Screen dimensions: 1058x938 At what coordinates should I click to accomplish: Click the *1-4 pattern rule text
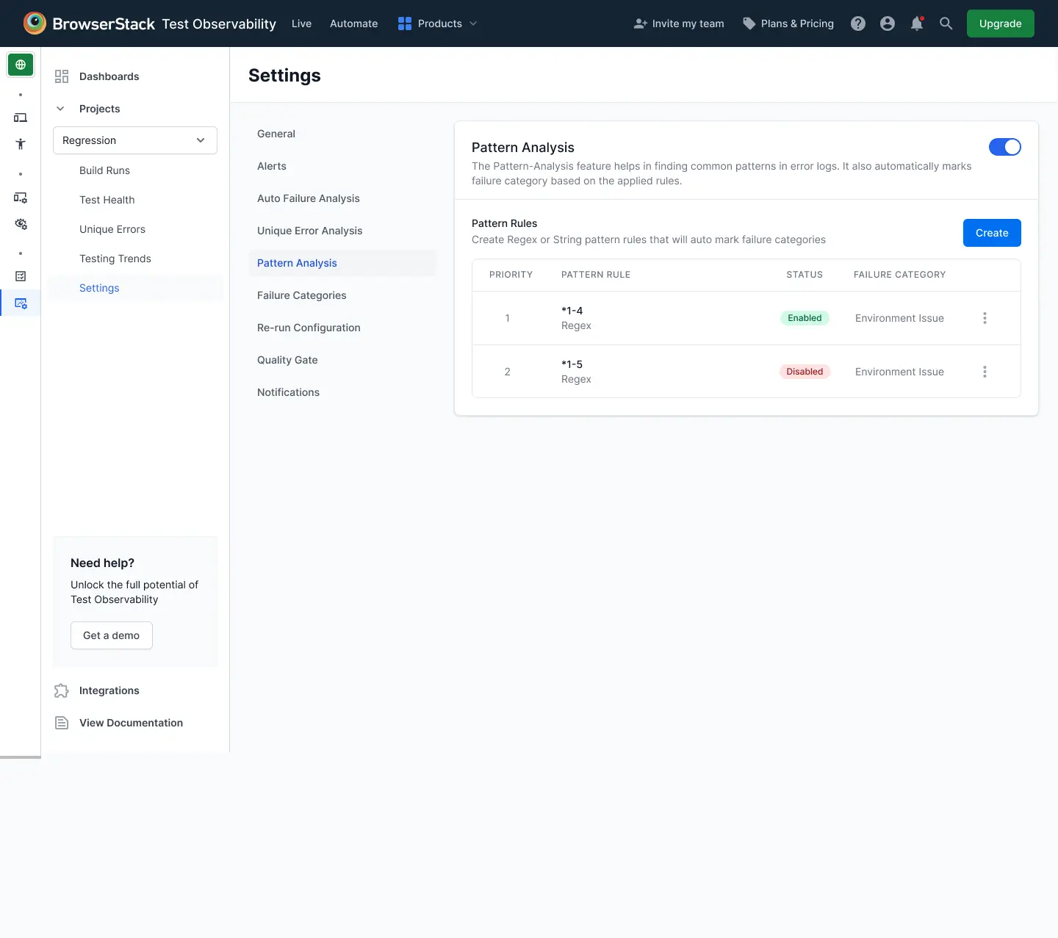tap(572, 311)
